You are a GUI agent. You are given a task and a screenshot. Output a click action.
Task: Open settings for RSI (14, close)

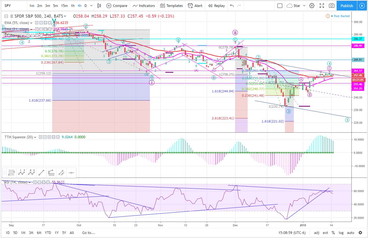point(39,182)
